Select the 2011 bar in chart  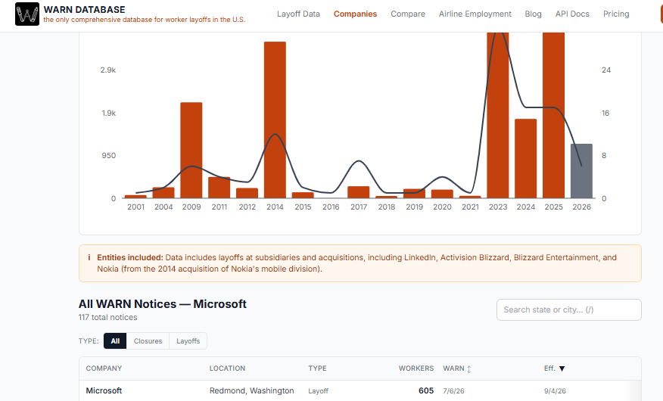tap(219, 188)
